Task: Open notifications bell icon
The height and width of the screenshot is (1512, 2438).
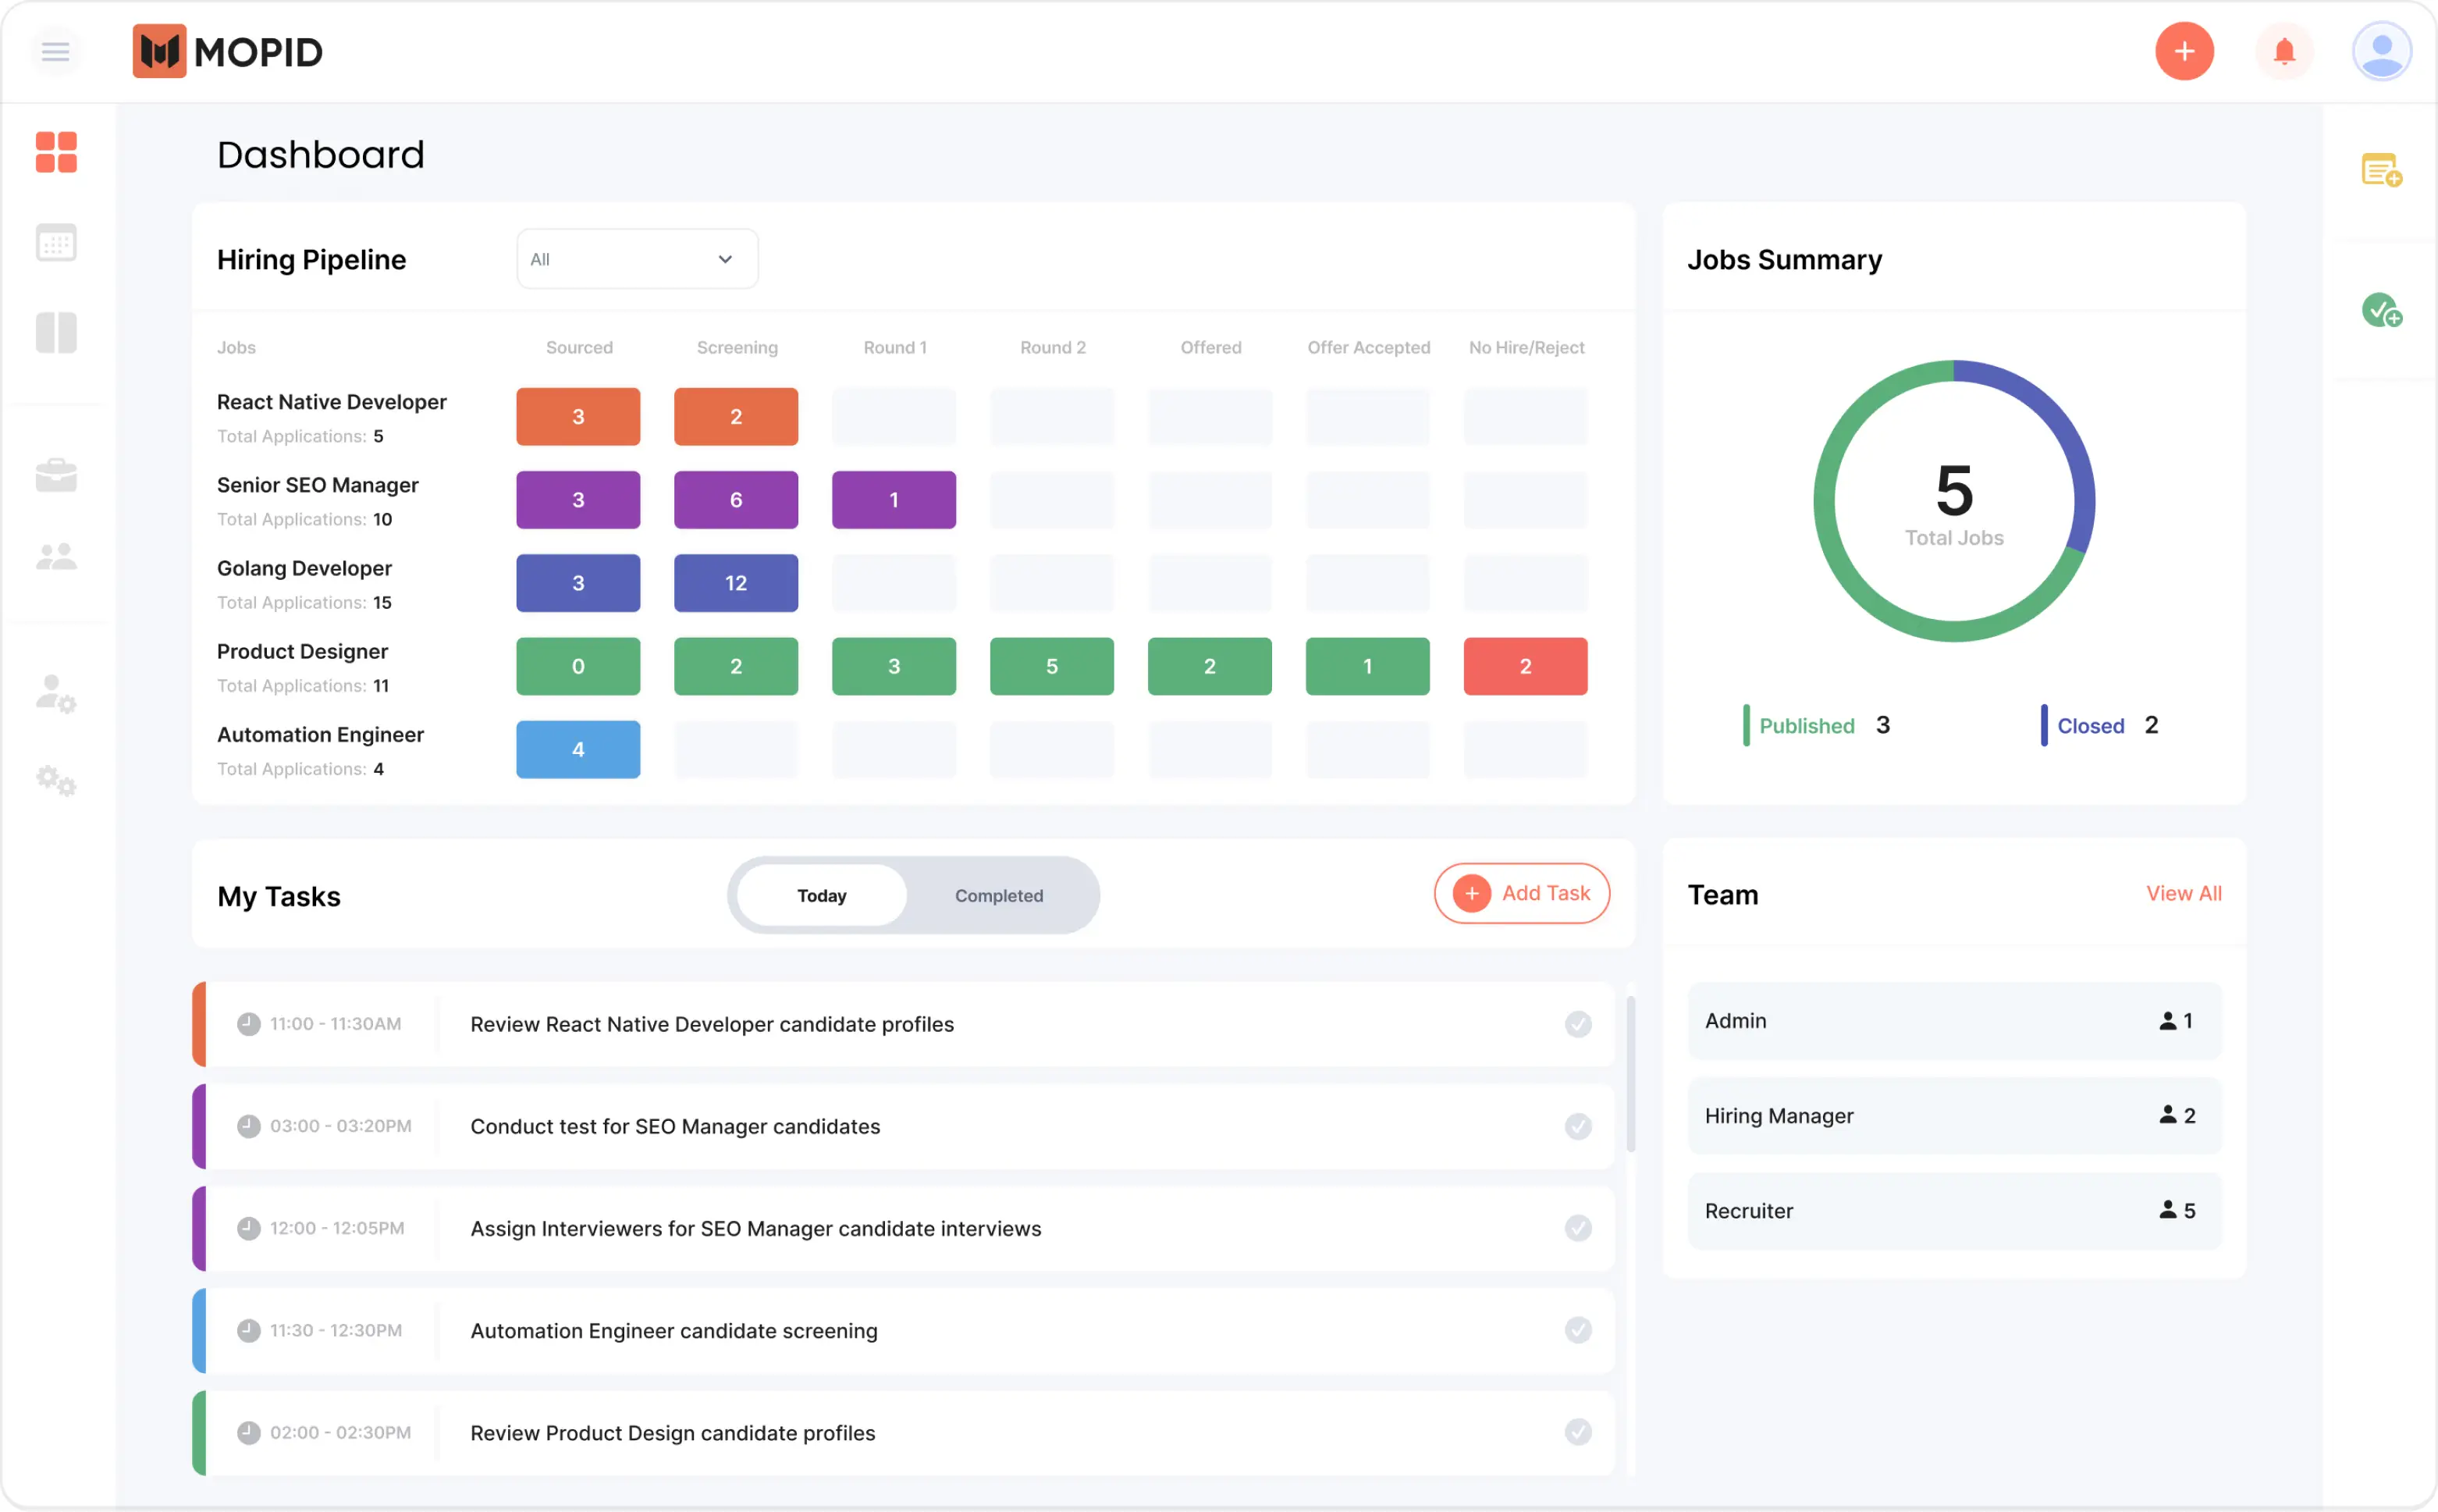Action: pos(2283,51)
